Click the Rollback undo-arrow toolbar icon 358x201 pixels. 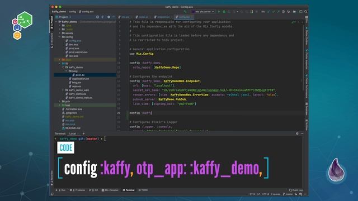[x=289, y=11]
